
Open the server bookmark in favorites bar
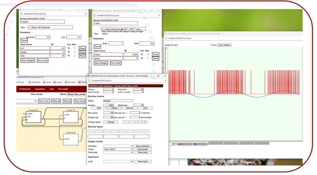pos(47,82)
